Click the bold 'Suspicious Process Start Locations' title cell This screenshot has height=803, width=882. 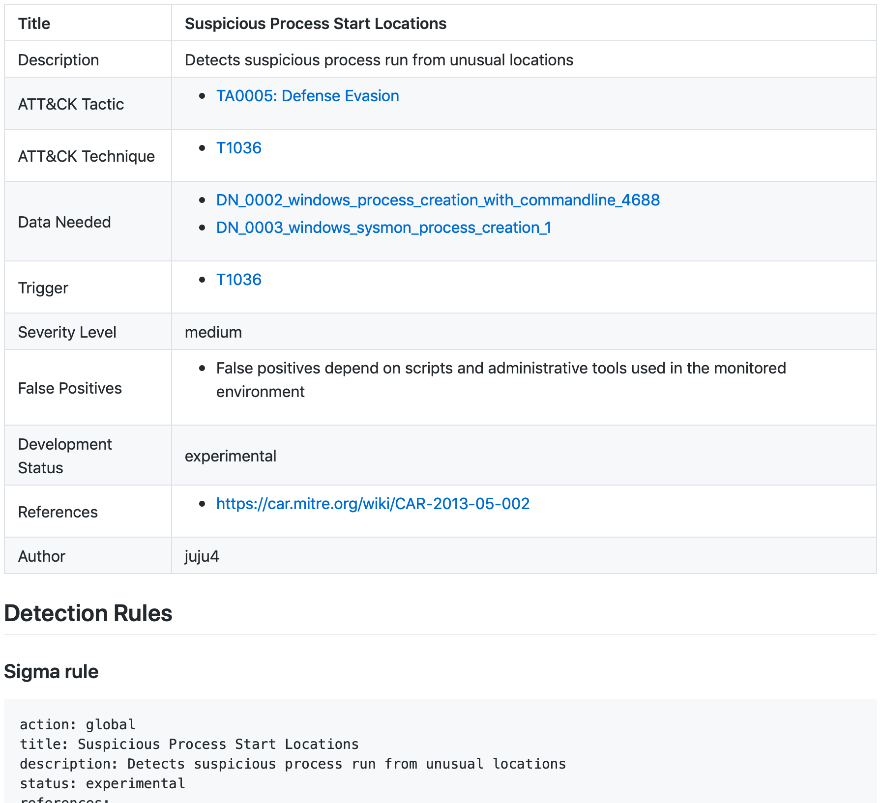[315, 24]
